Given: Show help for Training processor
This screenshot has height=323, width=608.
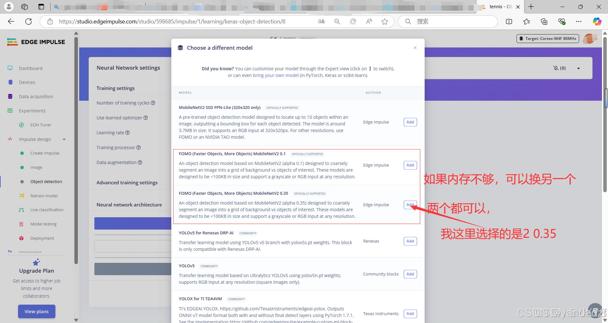Looking at the screenshot, I should (139, 148).
